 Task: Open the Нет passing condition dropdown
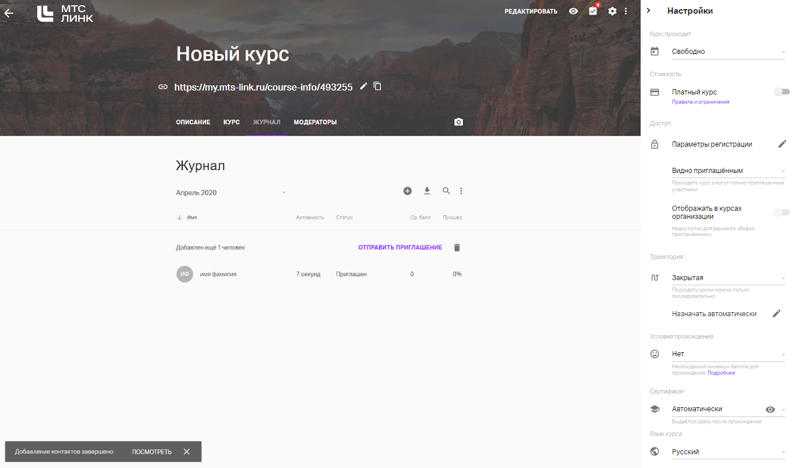729,354
